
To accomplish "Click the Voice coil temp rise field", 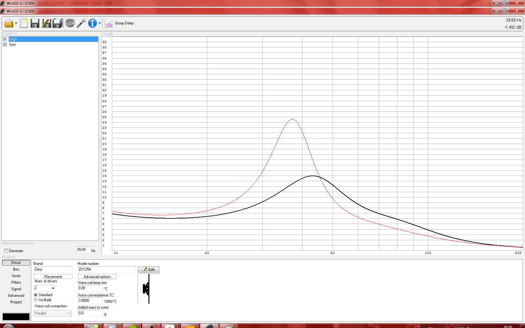I will point(90,288).
